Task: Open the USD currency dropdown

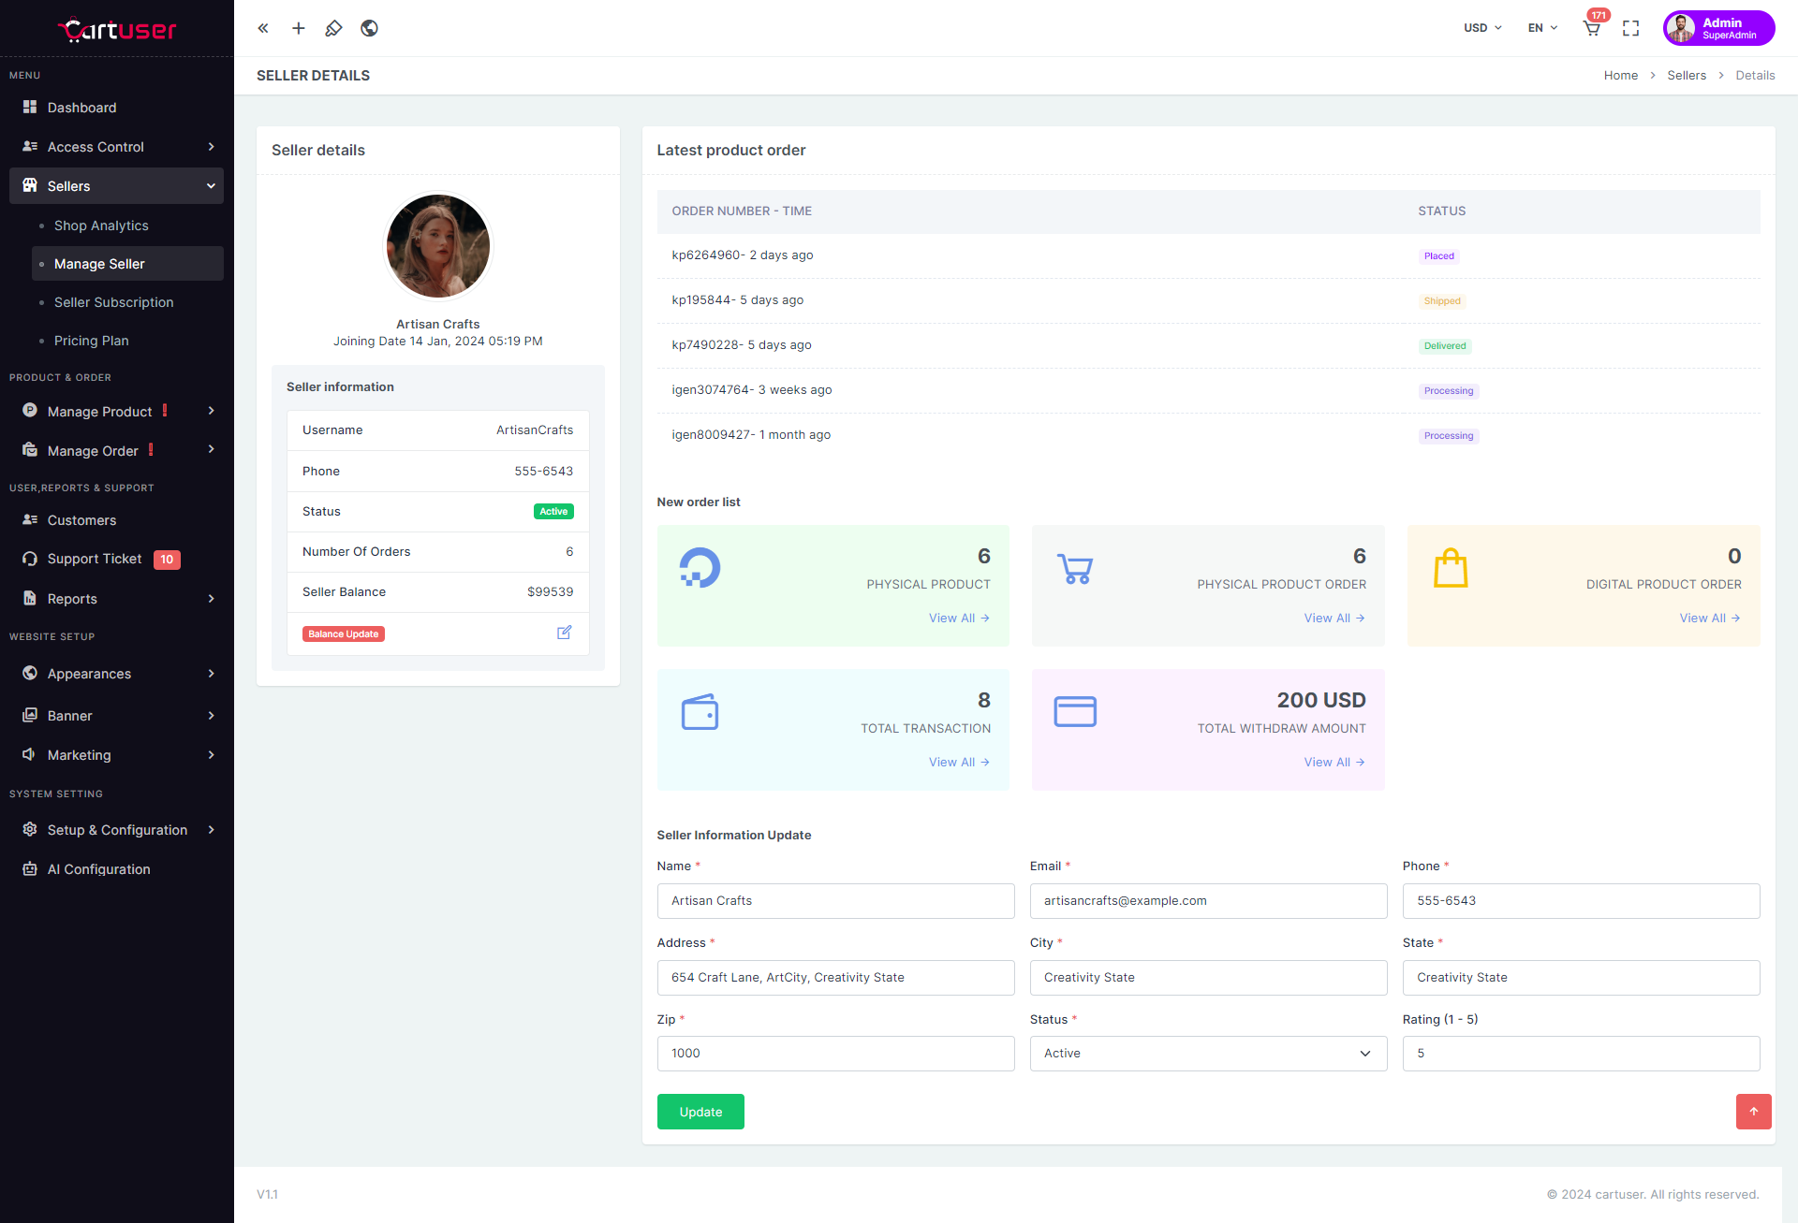Action: [x=1482, y=28]
